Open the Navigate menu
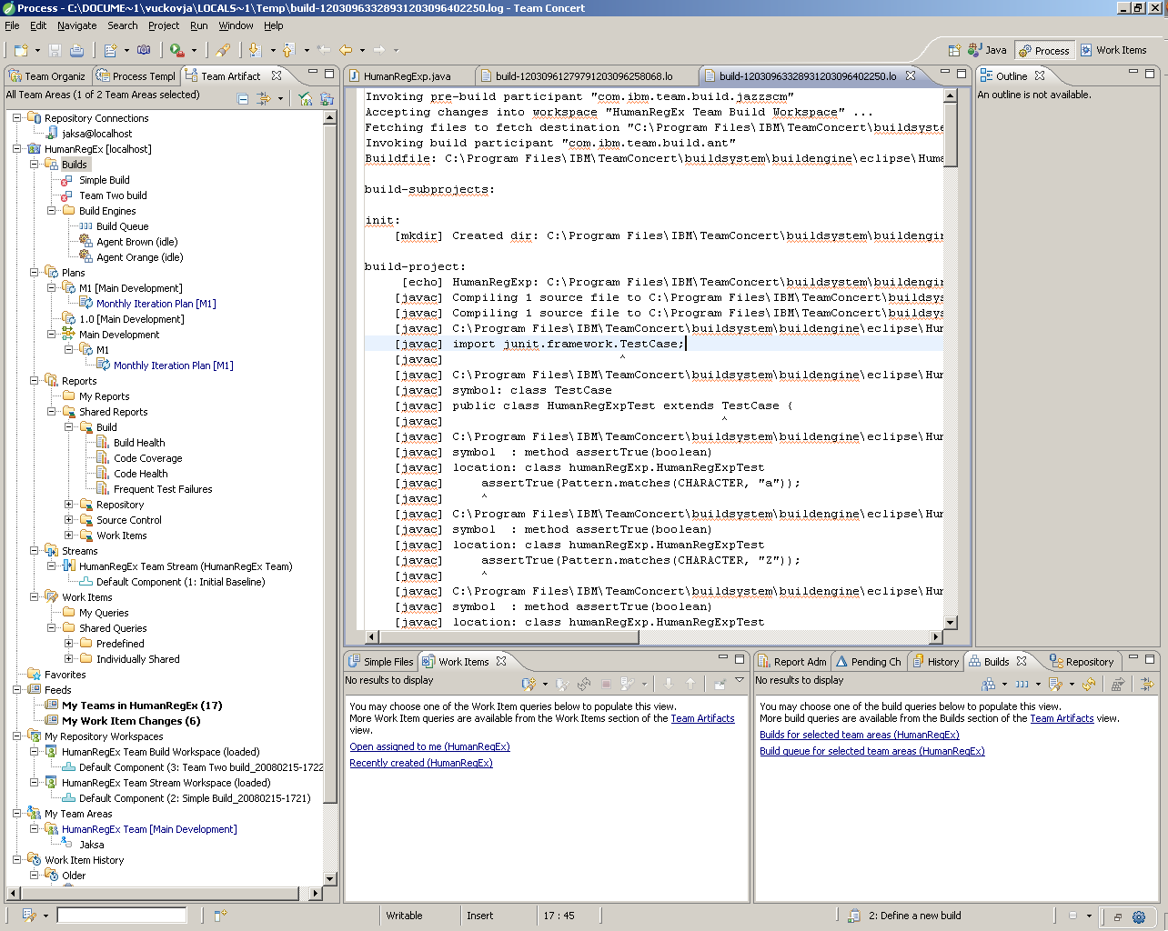The image size is (1168, 931). (76, 25)
